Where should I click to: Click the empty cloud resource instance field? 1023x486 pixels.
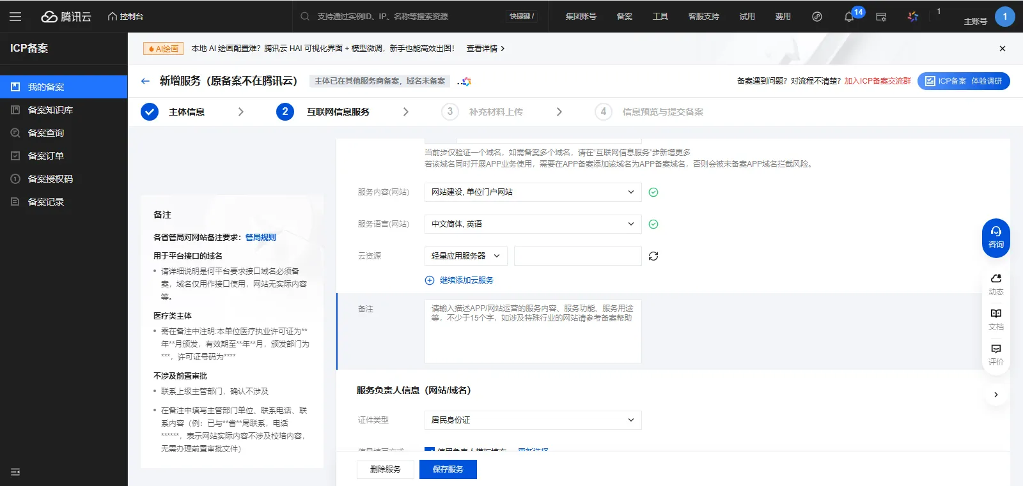(x=577, y=256)
